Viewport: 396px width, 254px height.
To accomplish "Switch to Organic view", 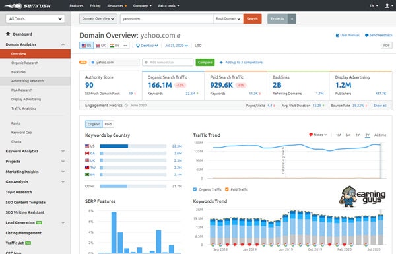I will (x=94, y=124).
